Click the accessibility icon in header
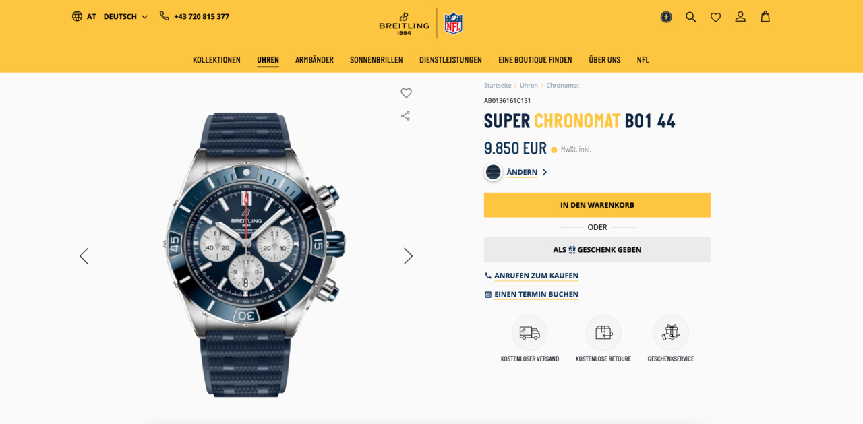863x424 pixels. 666,17
